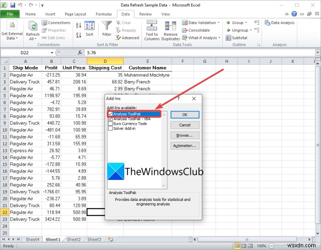Switch to the Home tab
This screenshot has height=250, width=321.
click(31, 14)
